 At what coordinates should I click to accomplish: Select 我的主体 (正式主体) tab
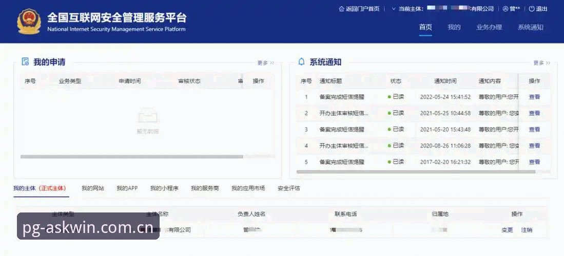point(40,188)
